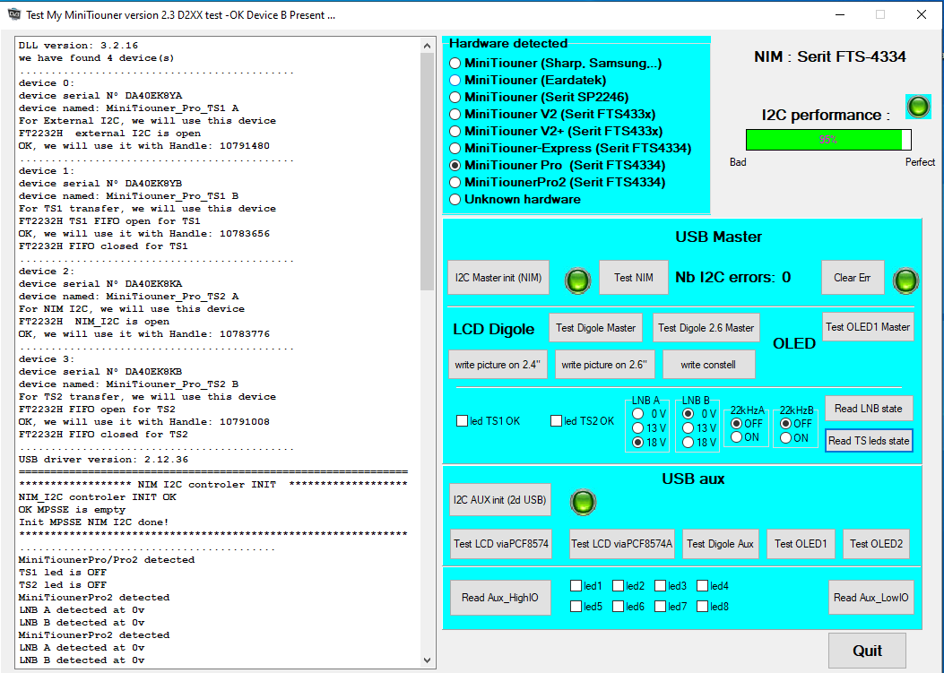
Task: Enable the led TS1 OK checkbox
Action: click(462, 421)
